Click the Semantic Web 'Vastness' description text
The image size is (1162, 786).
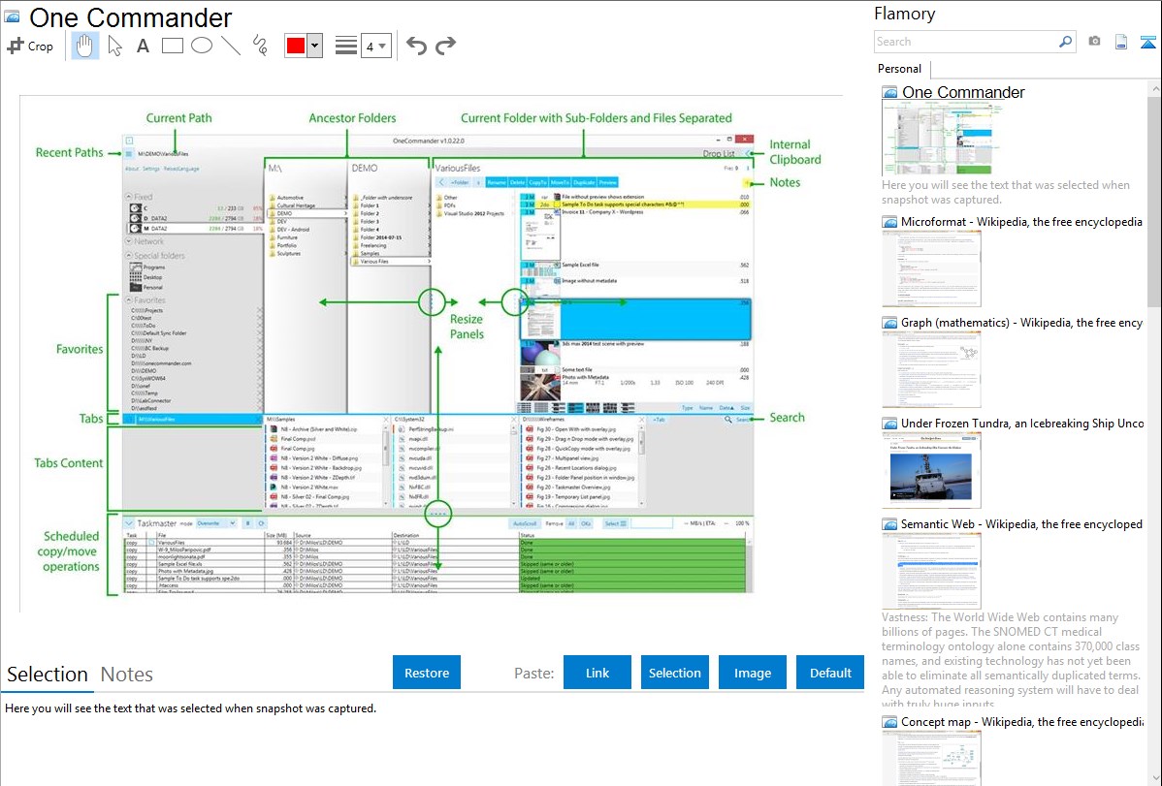1012,661
